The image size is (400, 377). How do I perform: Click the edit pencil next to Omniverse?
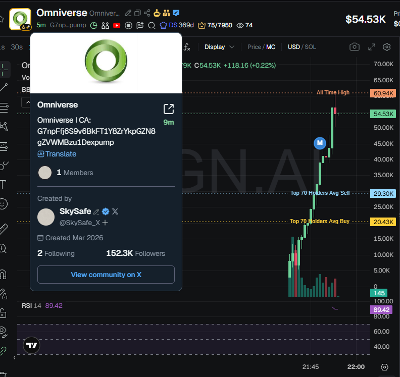128,13
